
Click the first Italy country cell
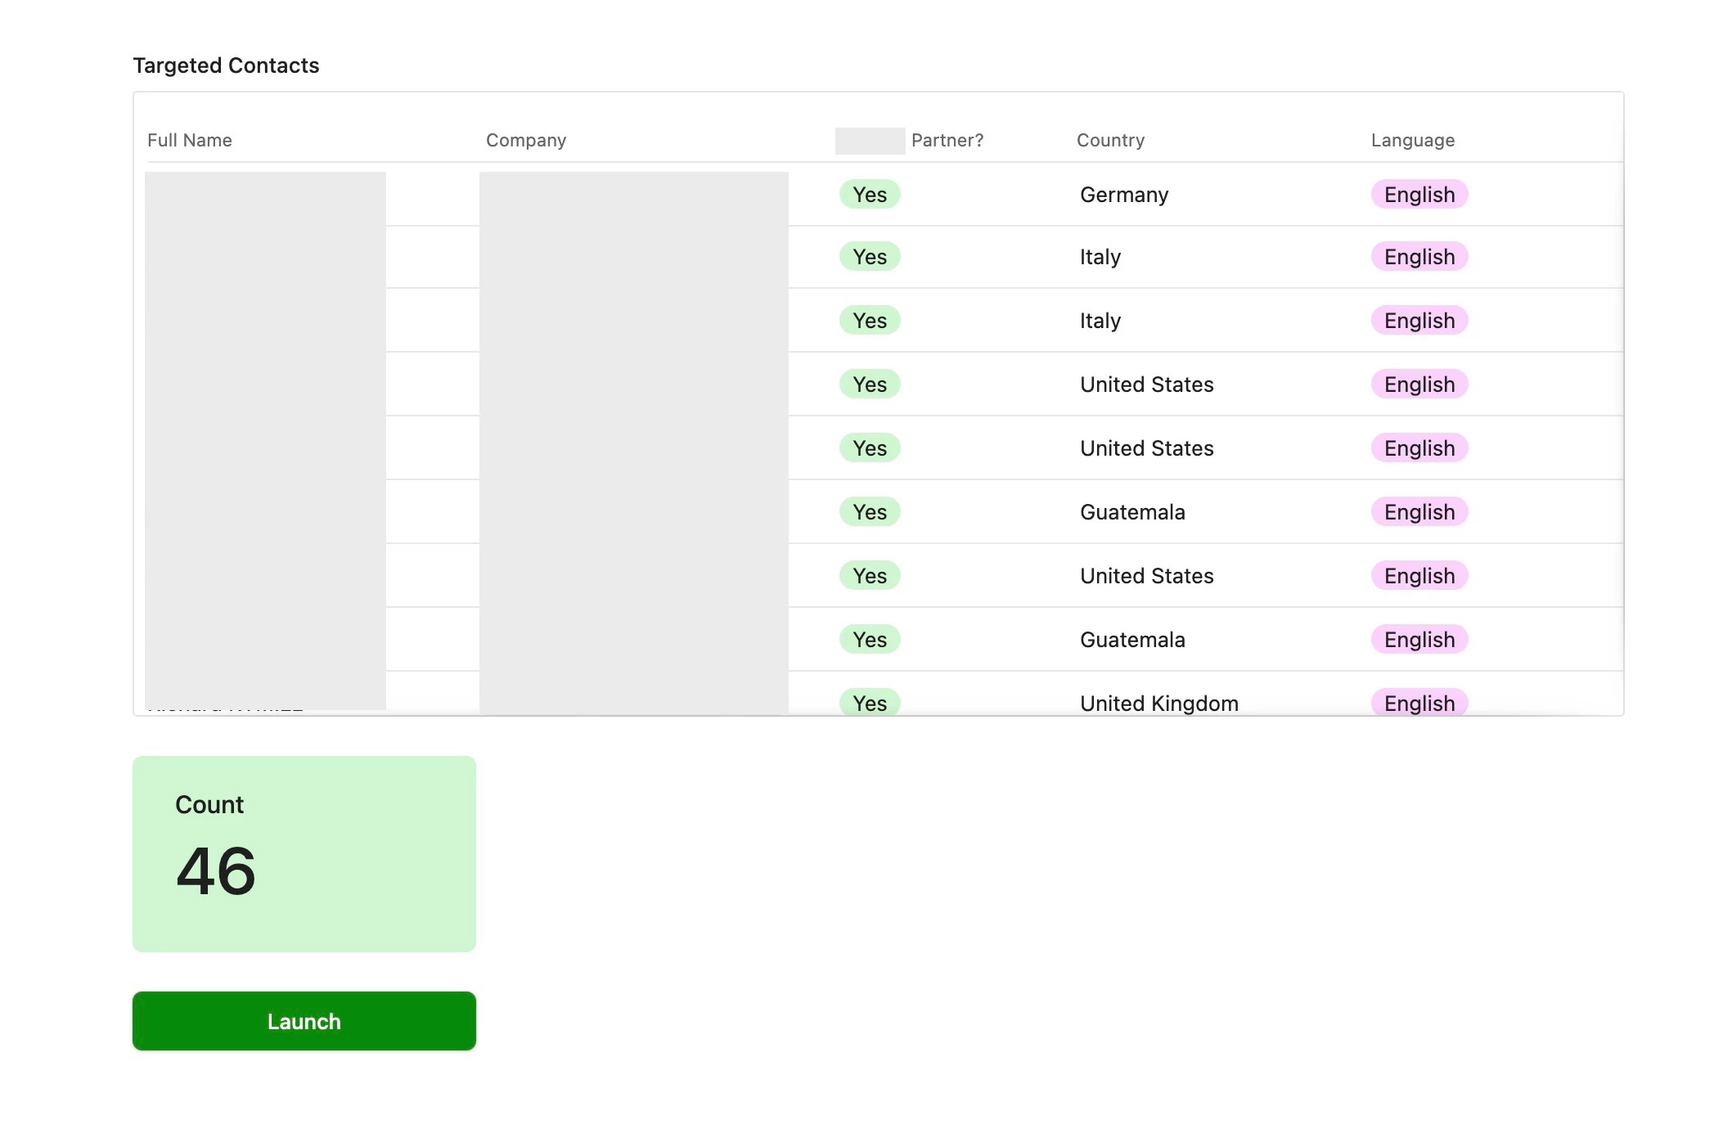1100,257
